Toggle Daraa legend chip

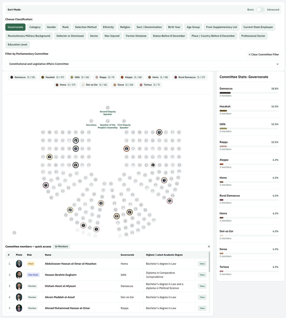coord(123,85)
